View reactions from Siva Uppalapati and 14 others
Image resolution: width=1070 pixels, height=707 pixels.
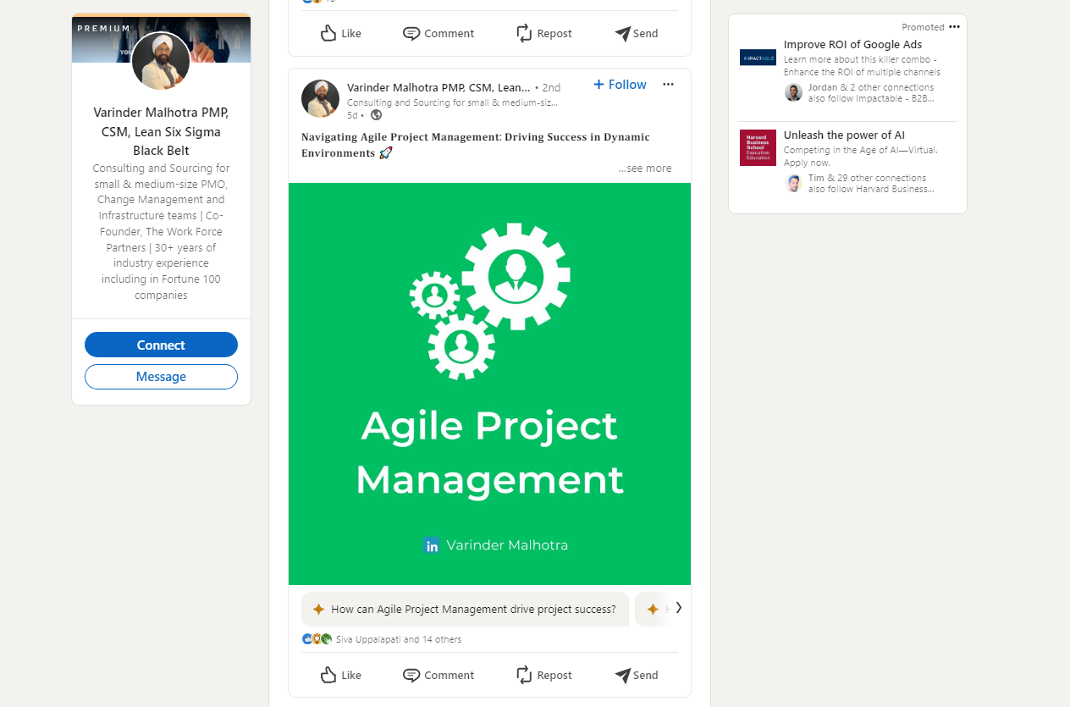(398, 639)
